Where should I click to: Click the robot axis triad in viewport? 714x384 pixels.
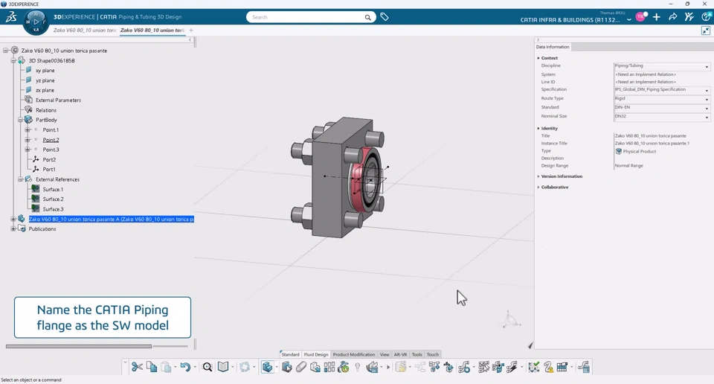point(510,319)
